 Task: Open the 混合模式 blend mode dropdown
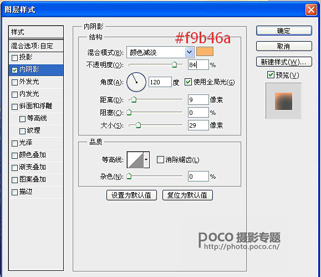point(160,52)
